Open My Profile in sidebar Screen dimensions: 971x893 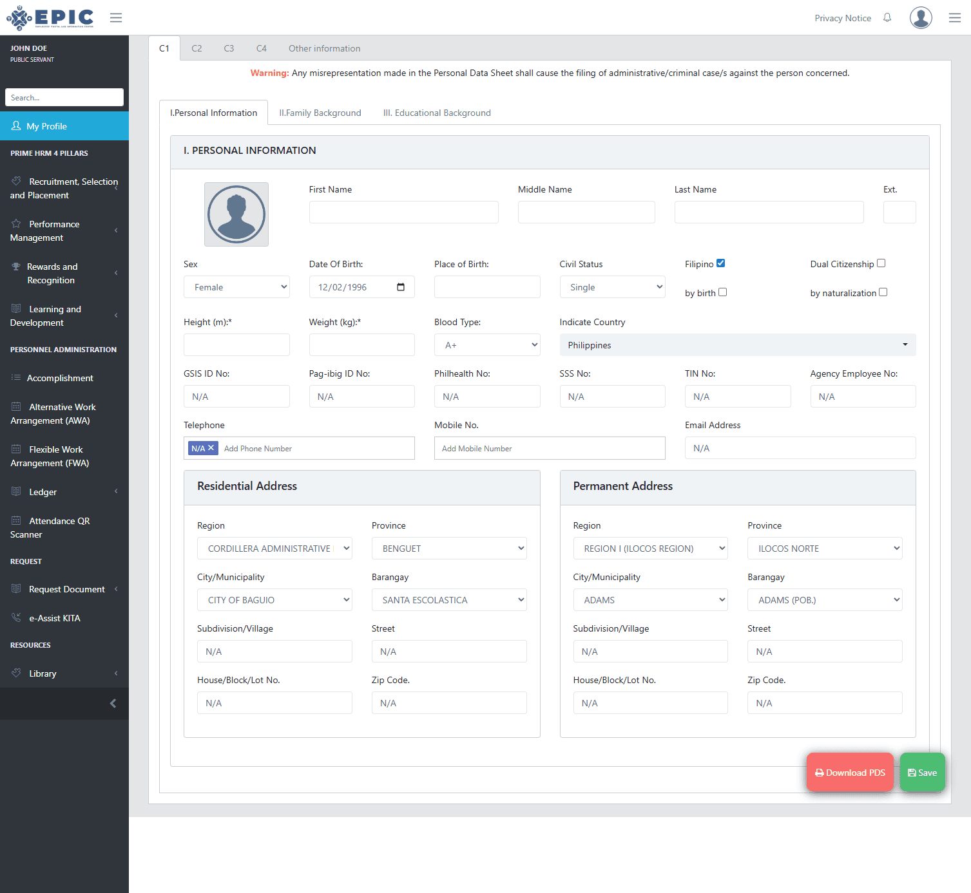(64, 126)
